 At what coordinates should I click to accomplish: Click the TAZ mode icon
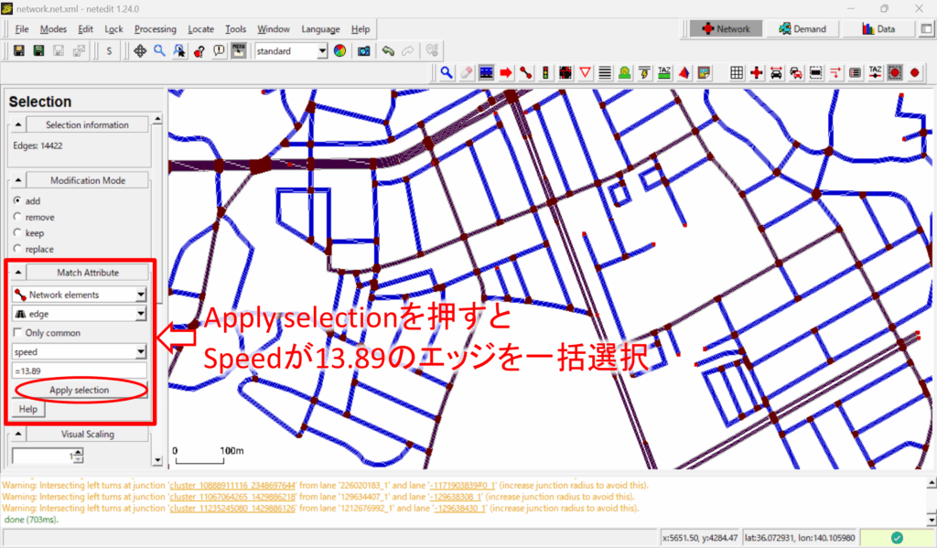tap(665, 72)
